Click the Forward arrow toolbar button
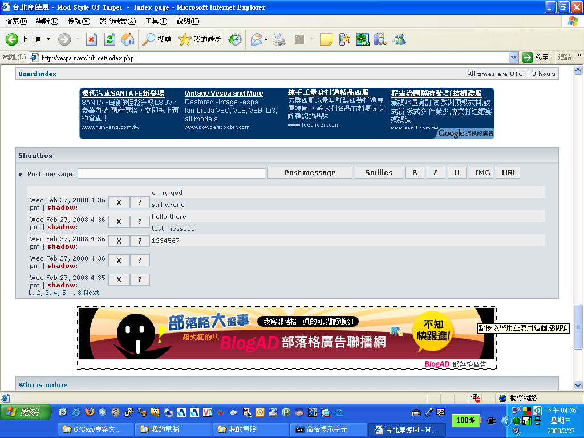The width and height of the screenshot is (584, 438). tap(64, 39)
